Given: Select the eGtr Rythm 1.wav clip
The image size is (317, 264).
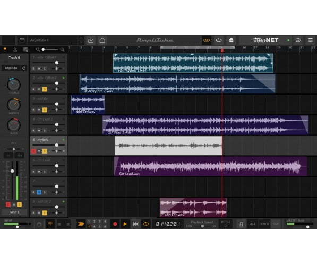Looking at the screenshot, I should point(193,63).
